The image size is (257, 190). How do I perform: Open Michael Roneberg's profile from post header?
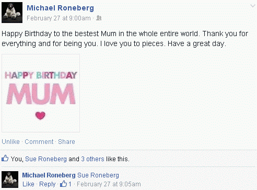coord(60,8)
